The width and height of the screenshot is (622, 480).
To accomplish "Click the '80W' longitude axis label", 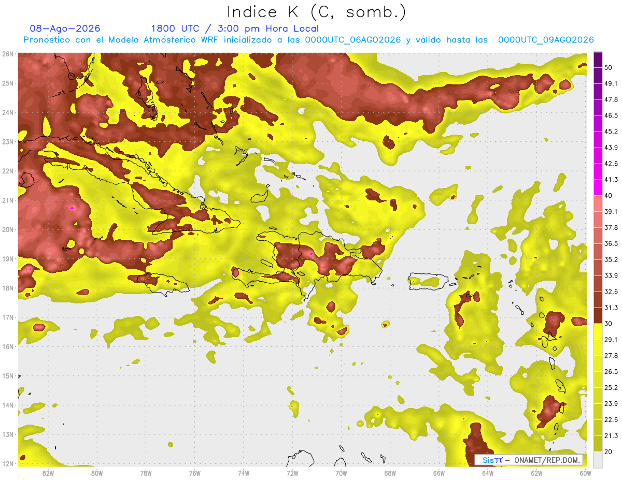I will pos(97,473).
